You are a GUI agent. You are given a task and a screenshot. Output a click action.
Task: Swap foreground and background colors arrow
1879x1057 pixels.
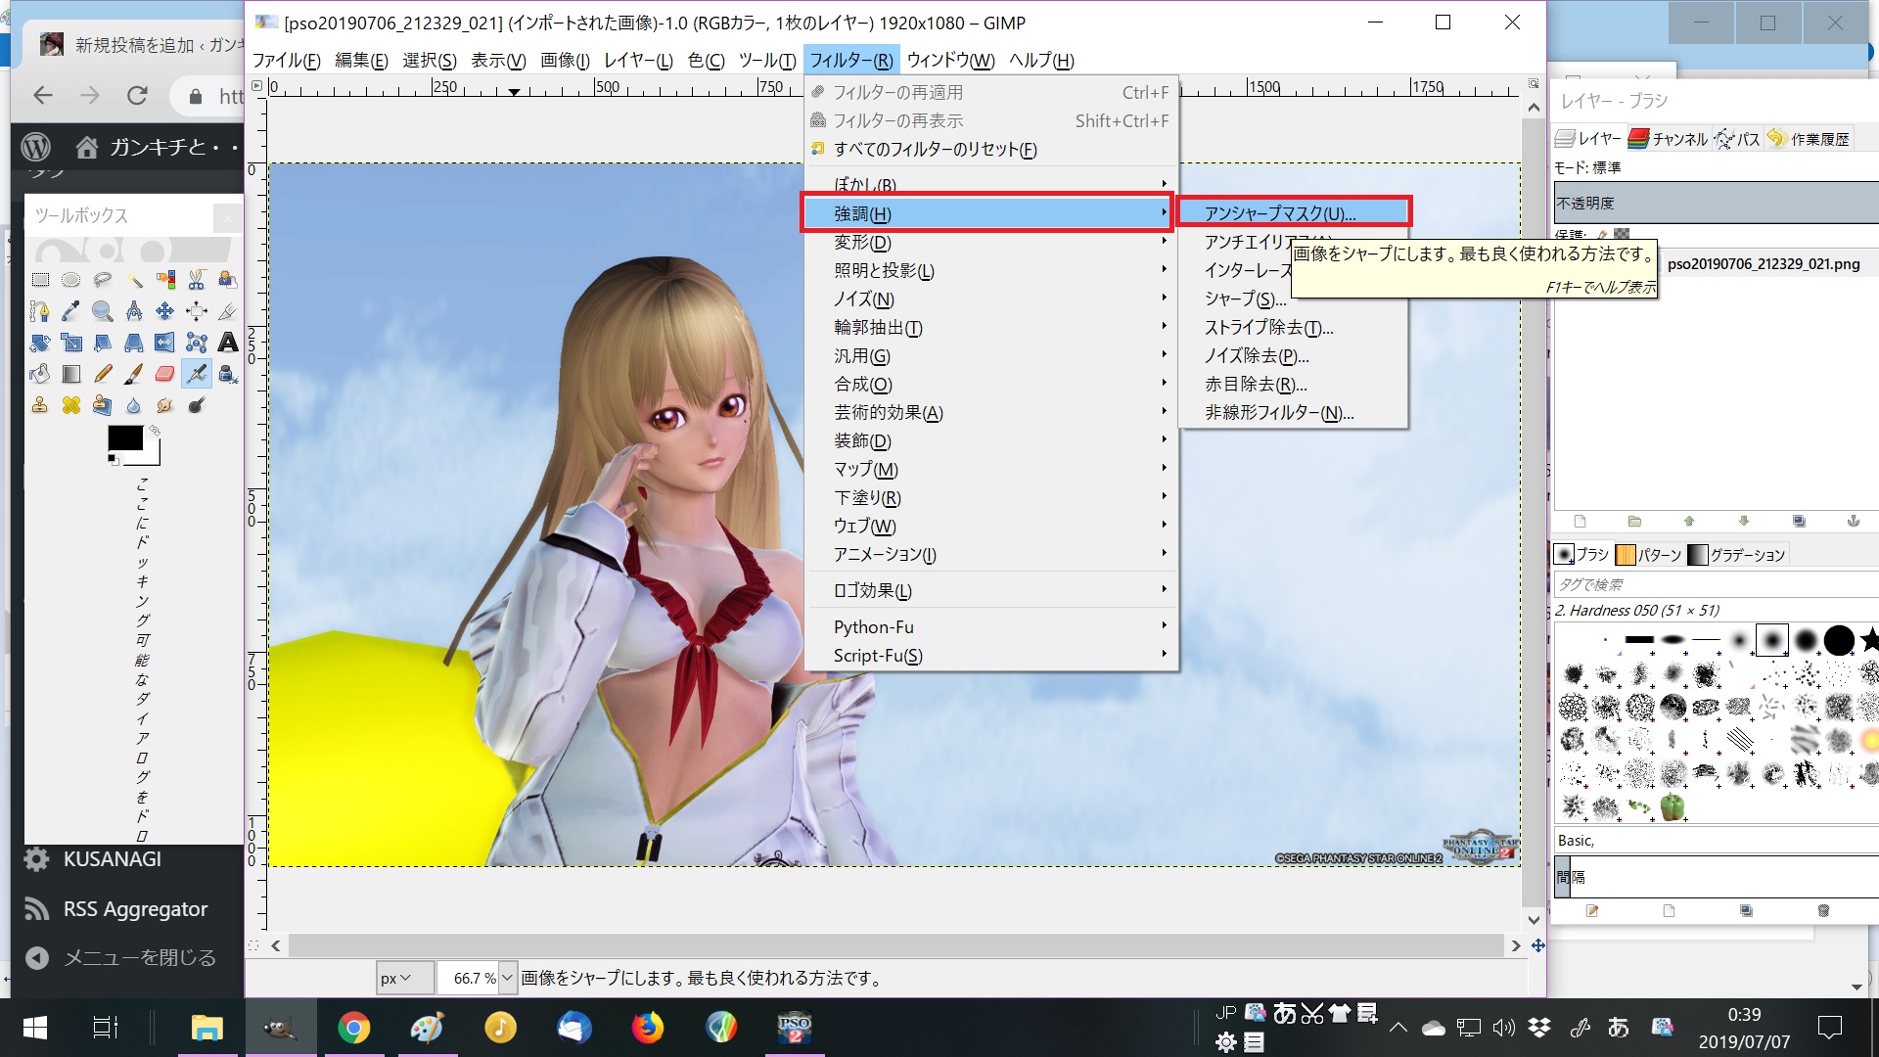click(155, 431)
